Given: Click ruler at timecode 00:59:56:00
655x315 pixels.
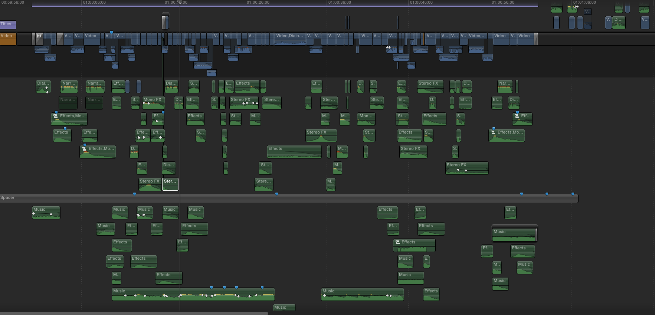Looking at the screenshot, I should (13, 2).
